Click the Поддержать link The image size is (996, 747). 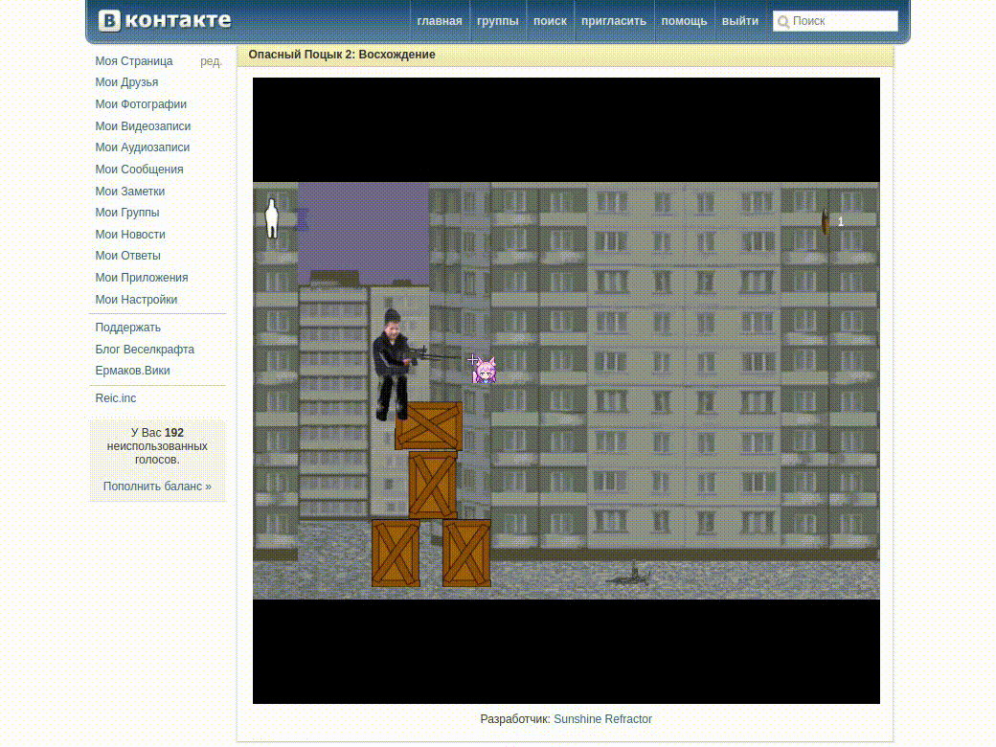pos(127,328)
